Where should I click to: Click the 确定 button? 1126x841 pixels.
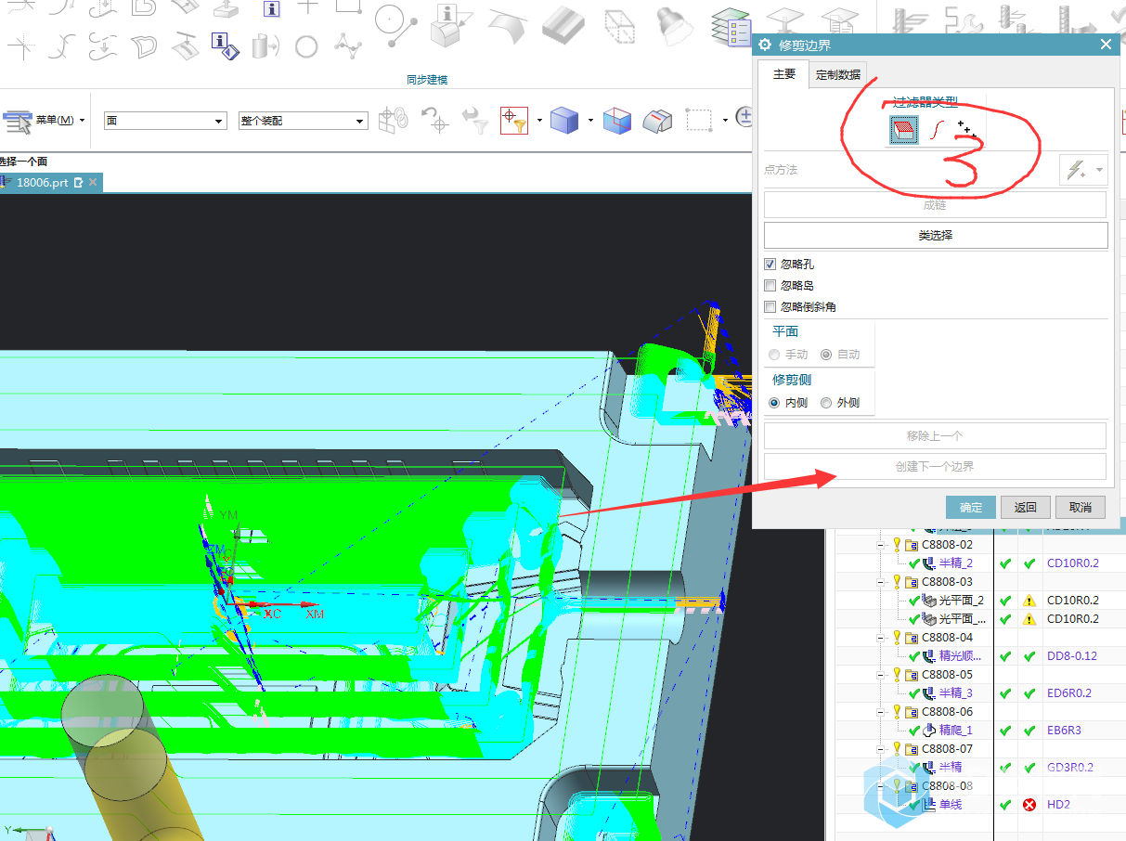pos(971,508)
